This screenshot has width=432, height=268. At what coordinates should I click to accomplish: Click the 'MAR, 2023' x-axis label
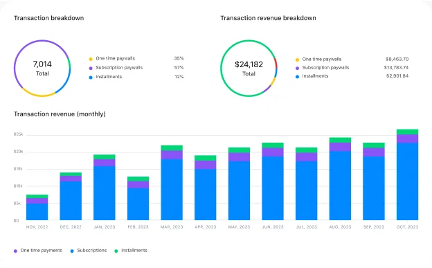pos(172,227)
